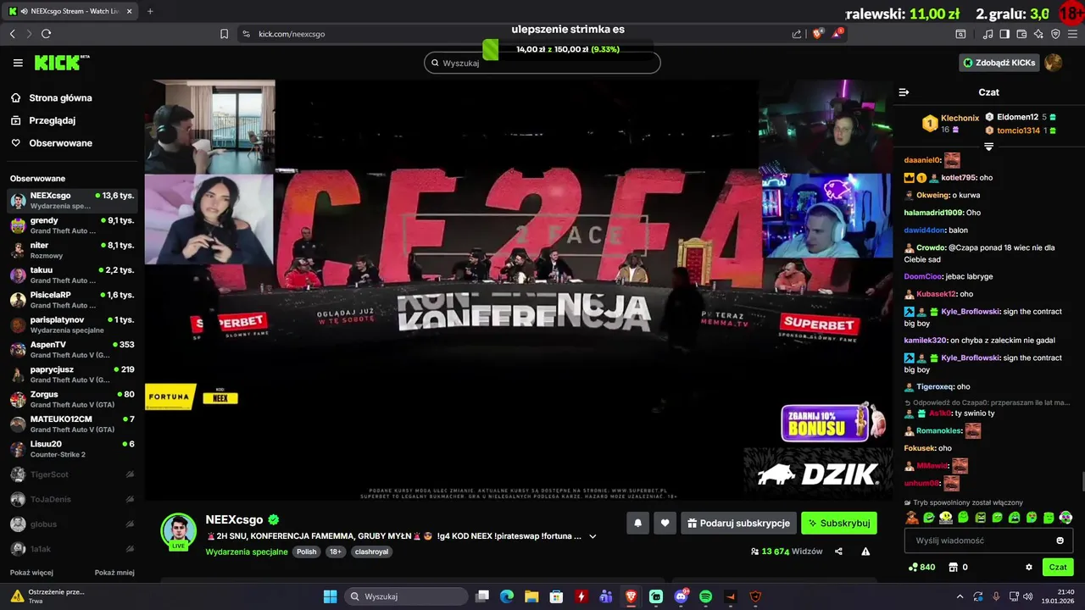The image size is (1085, 610).
Task: Open the Lisuu20 channel
Action: pos(71,449)
